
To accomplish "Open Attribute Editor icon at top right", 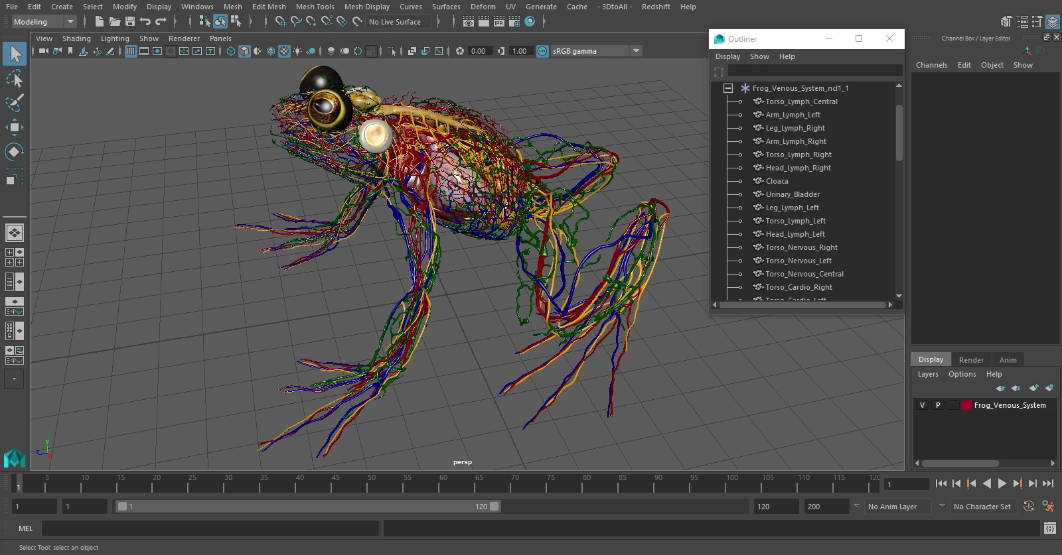I will [x=1022, y=22].
